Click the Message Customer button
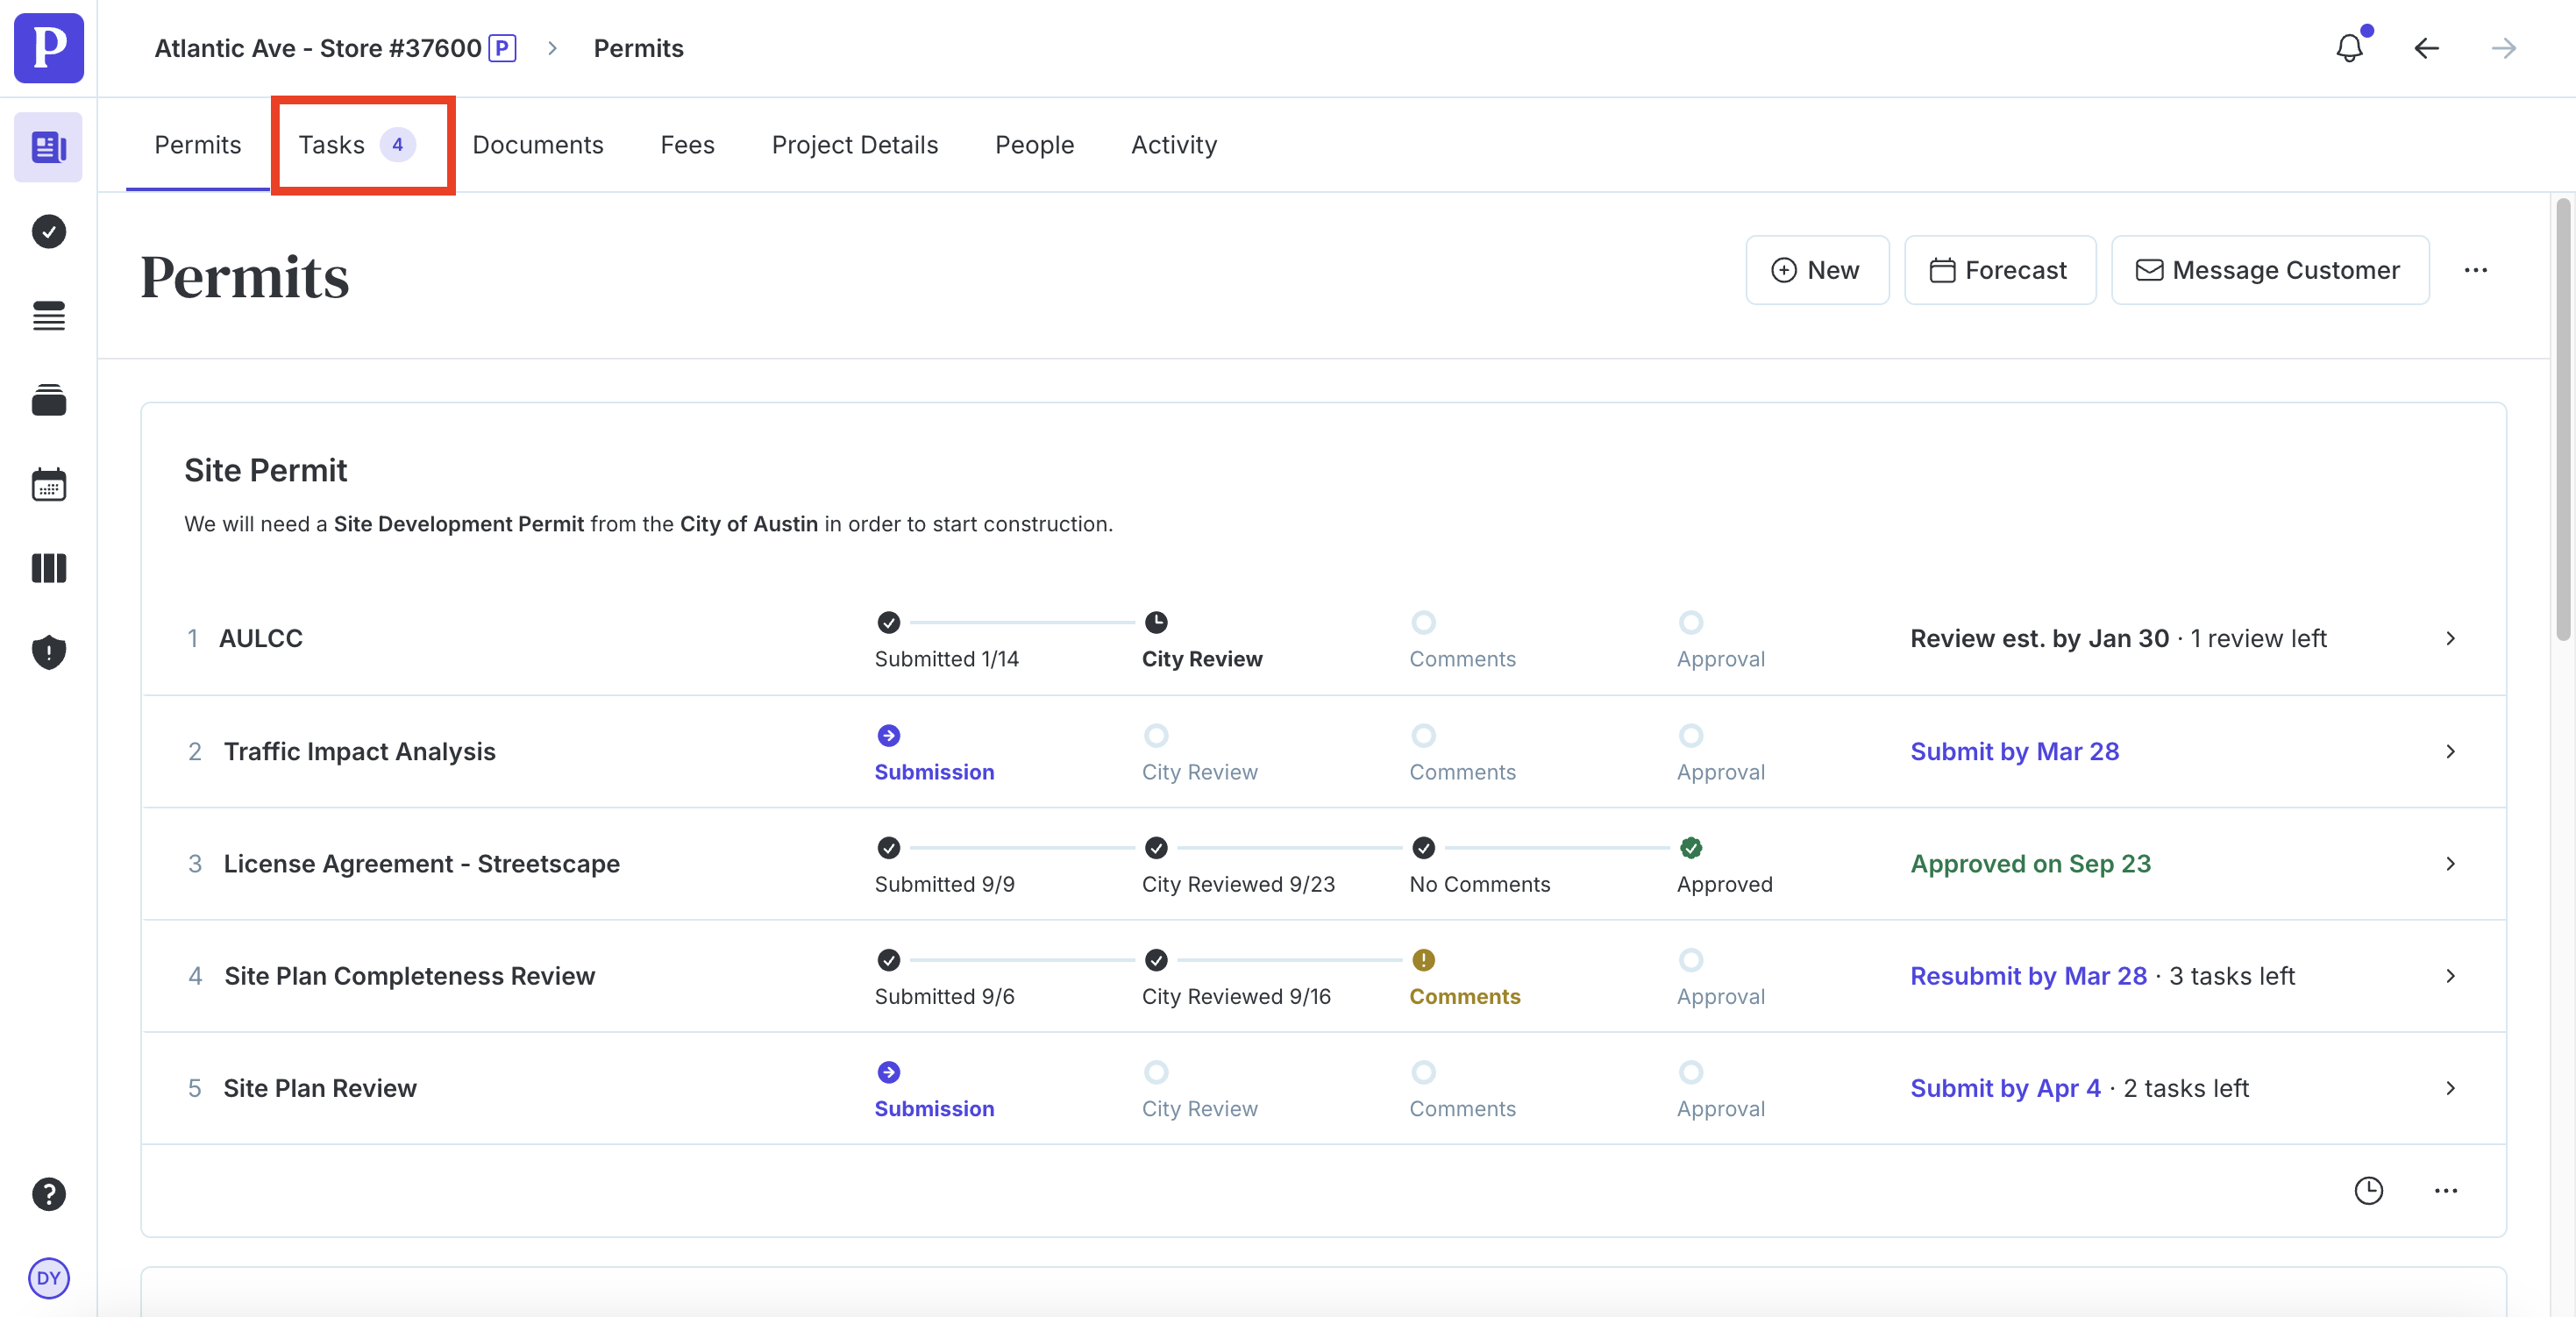Image resolution: width=2576 pixels, height=1317 pixels. pos(2269,270)
